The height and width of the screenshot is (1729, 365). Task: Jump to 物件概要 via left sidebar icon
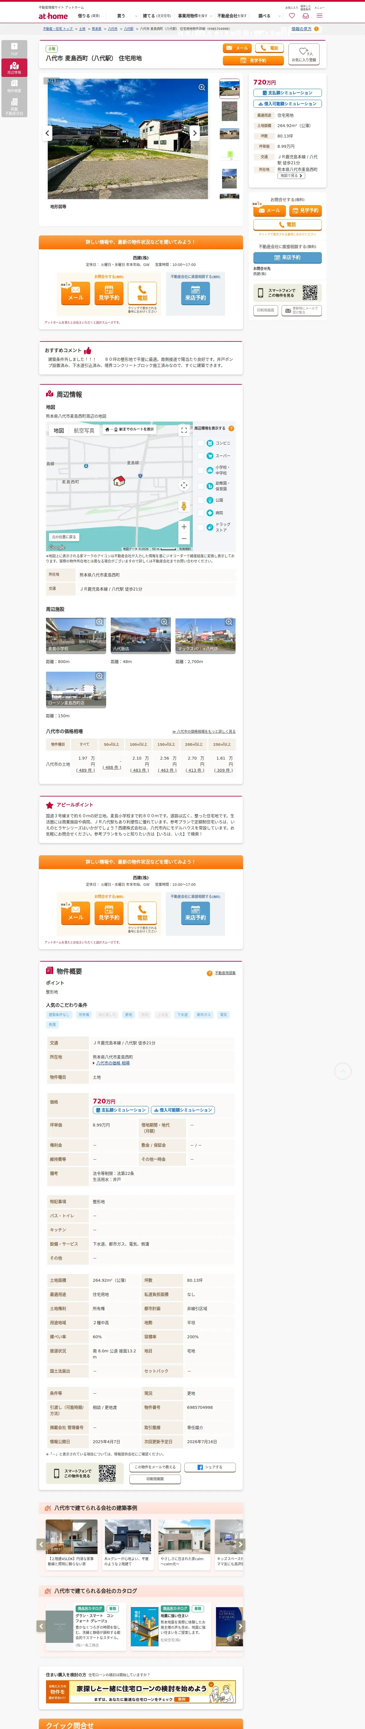(x=14, y=86)
